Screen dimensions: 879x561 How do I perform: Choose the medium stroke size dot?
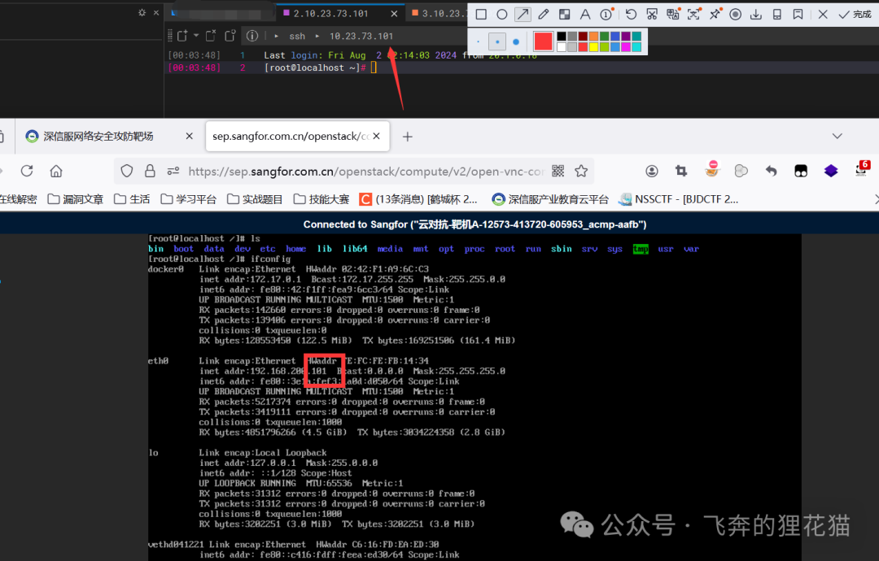click(x=497, y=41)
